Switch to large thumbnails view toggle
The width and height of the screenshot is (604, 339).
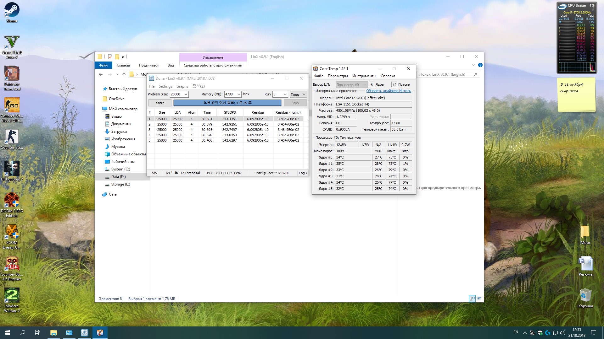479,299
